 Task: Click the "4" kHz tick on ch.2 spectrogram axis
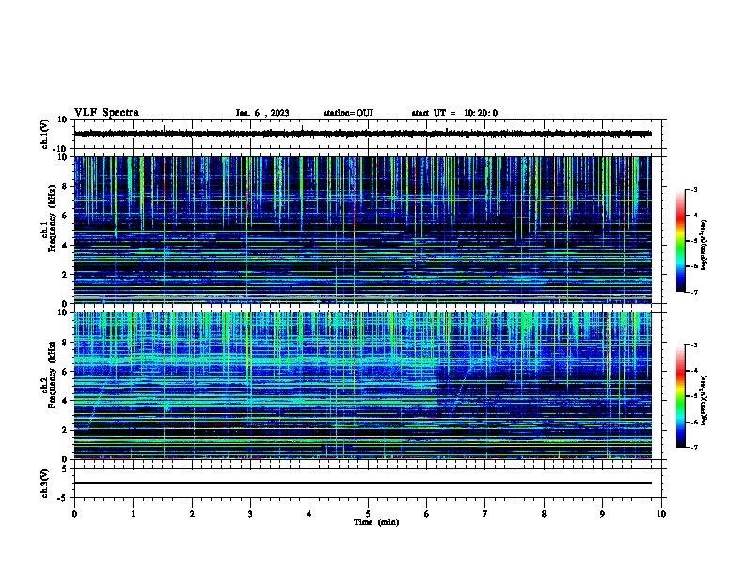tap(65, 401)
